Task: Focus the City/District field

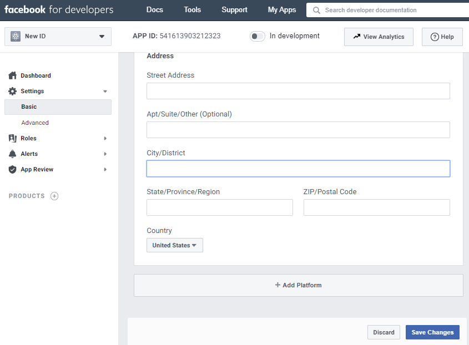Action: (298, 169)
